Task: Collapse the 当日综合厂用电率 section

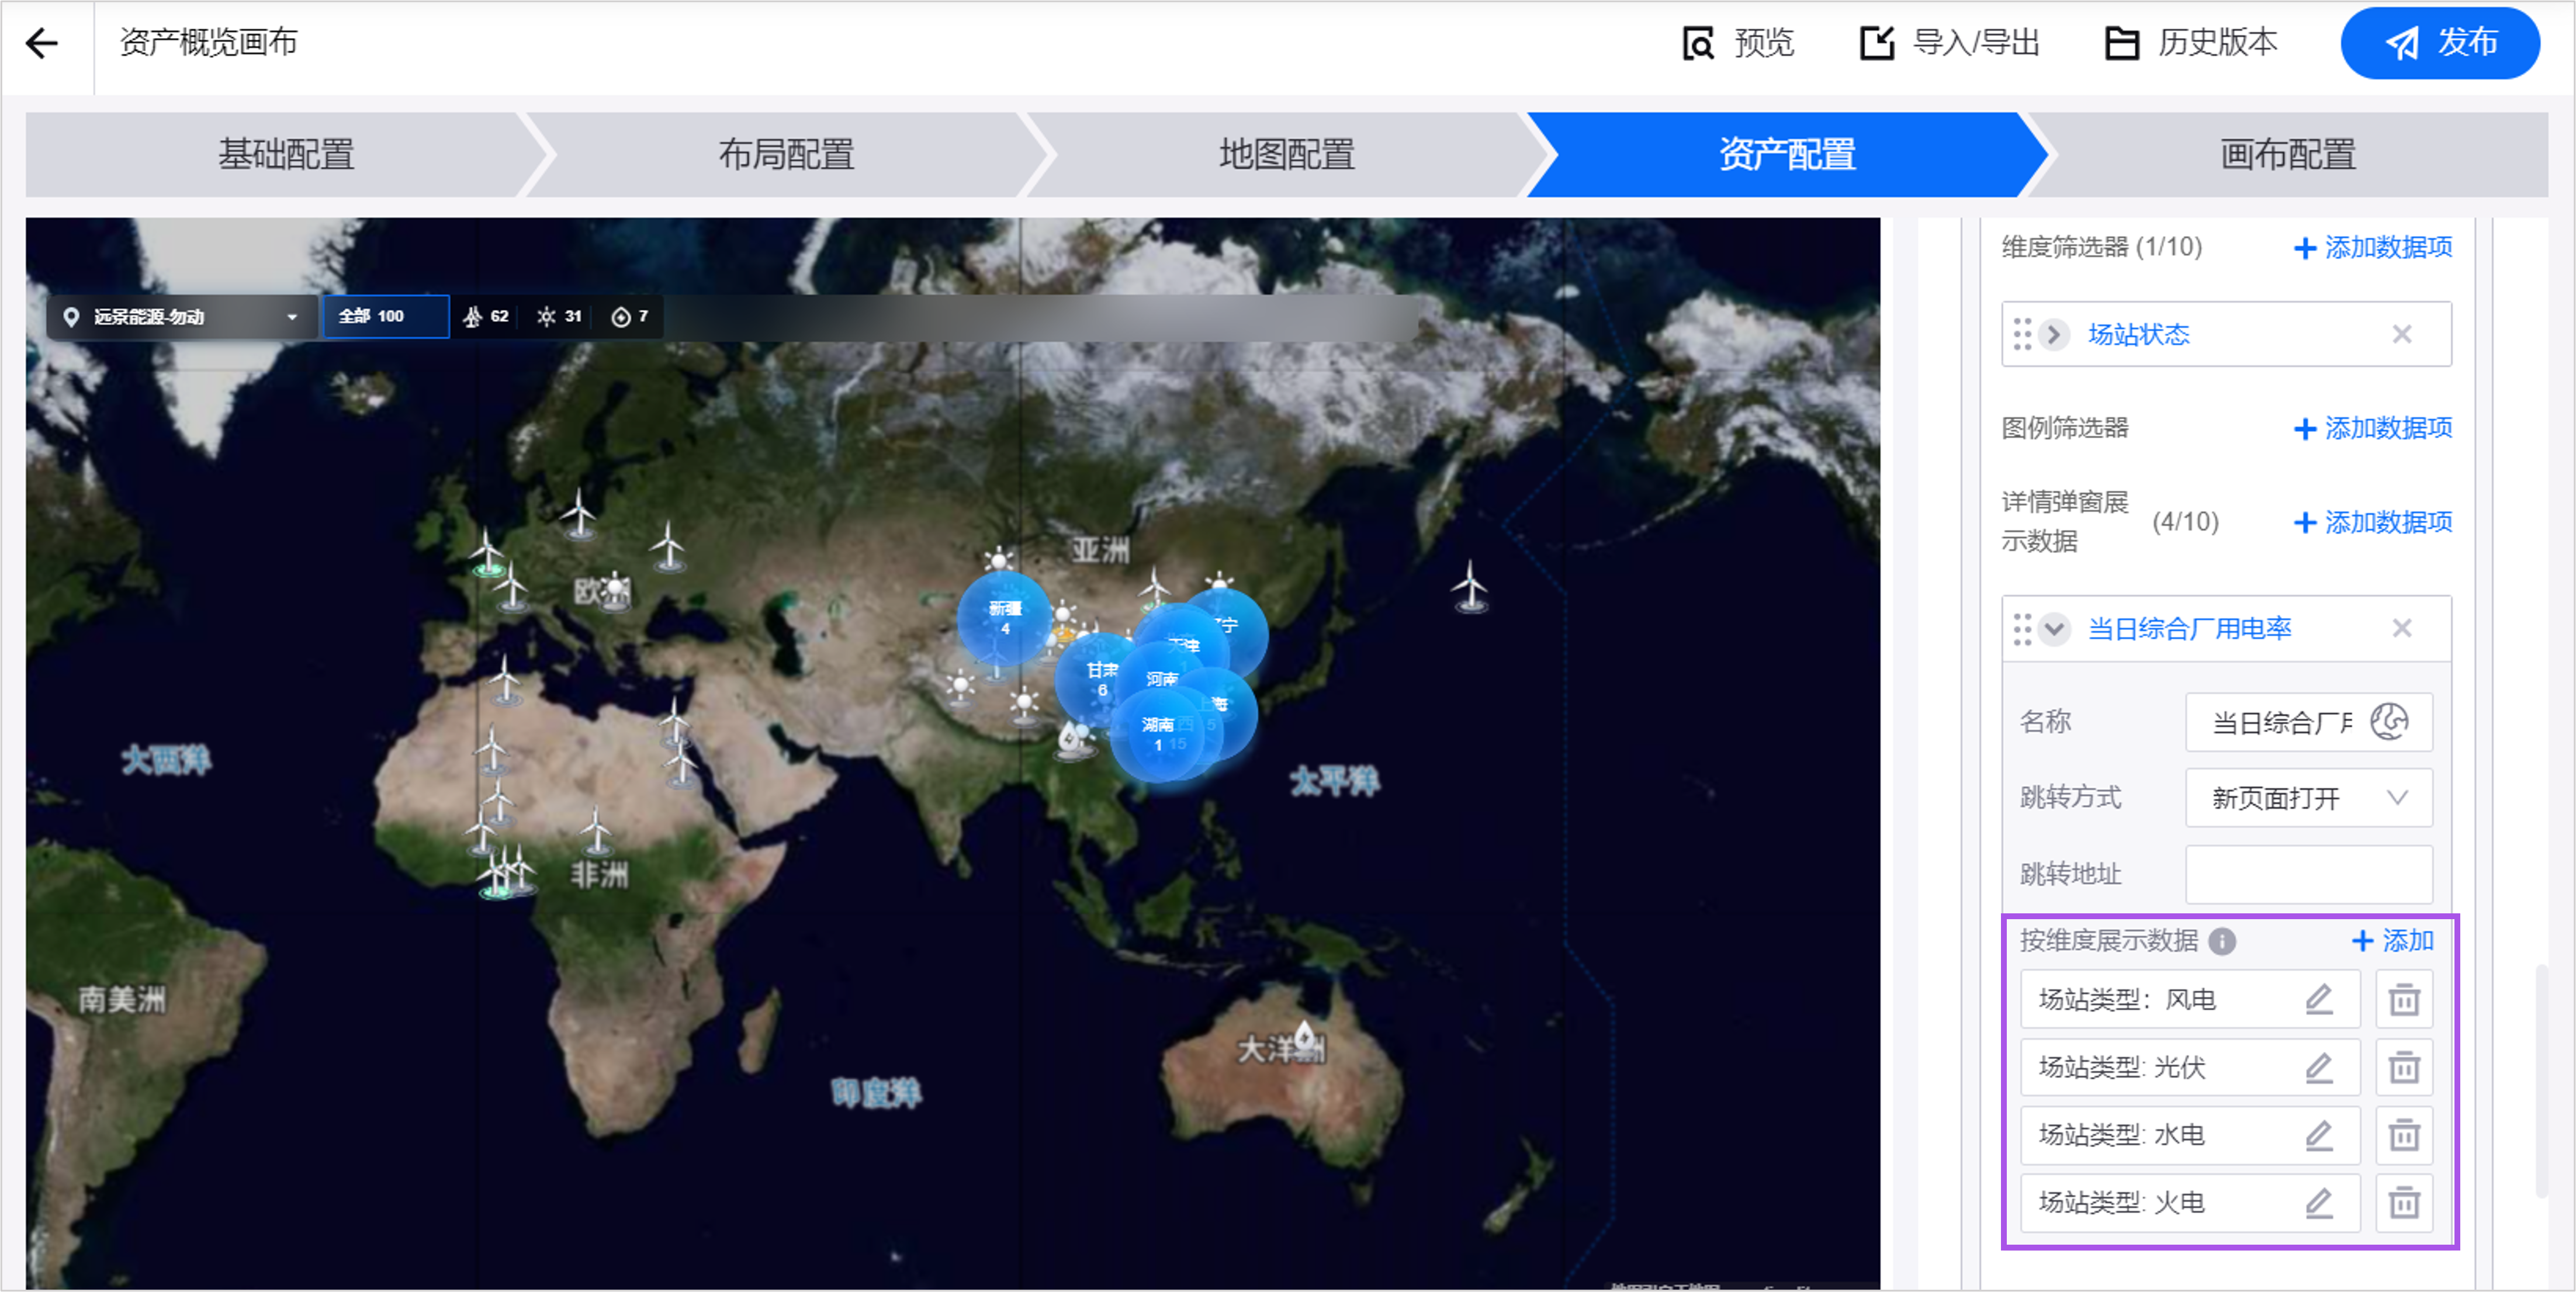Action: click(x=2054, y=628)
